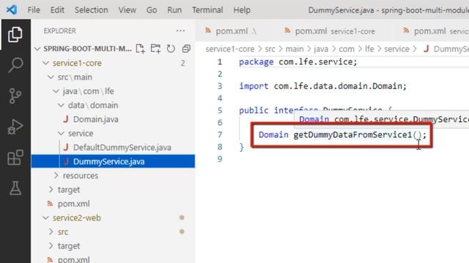The height and width of the screenshot is (263, 469).
Task: Open the Terminal menu
Action: [207, 9]
